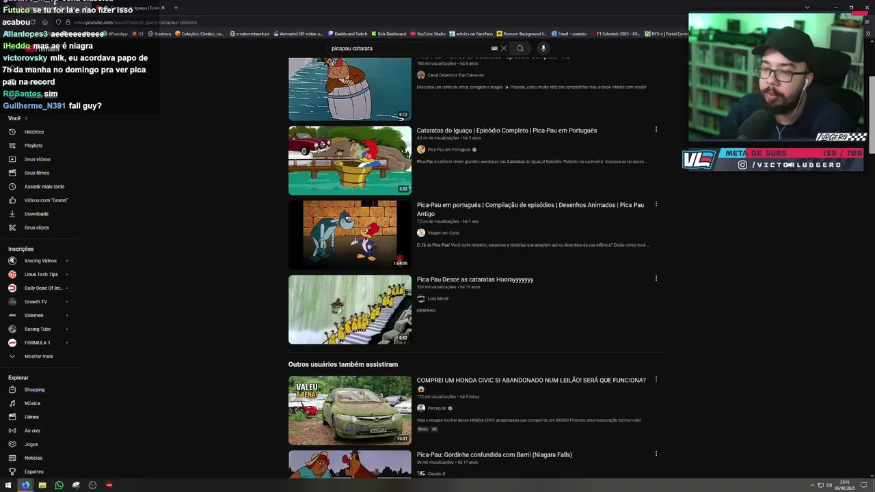Open creatornetwork.ea bookmark
875x492 pixels.
tap(250, 33)
